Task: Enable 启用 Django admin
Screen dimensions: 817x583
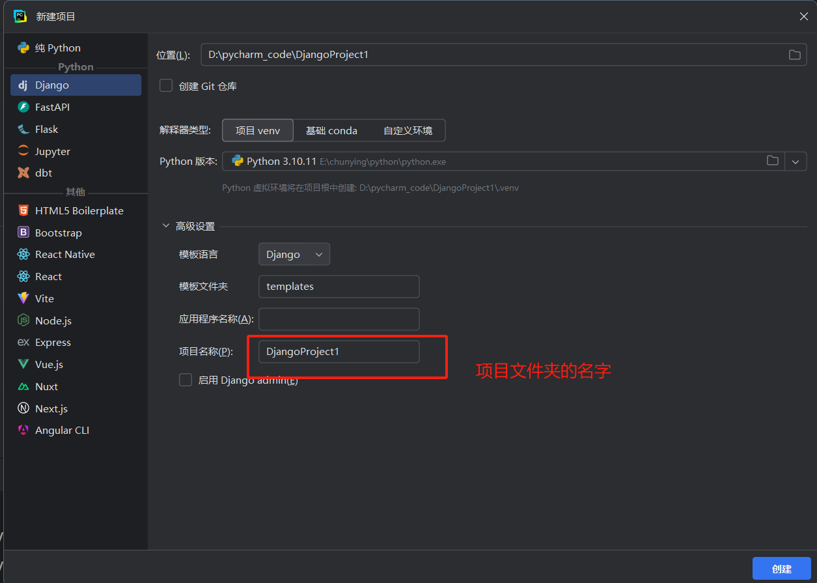Action: click(x=186, y=380)
